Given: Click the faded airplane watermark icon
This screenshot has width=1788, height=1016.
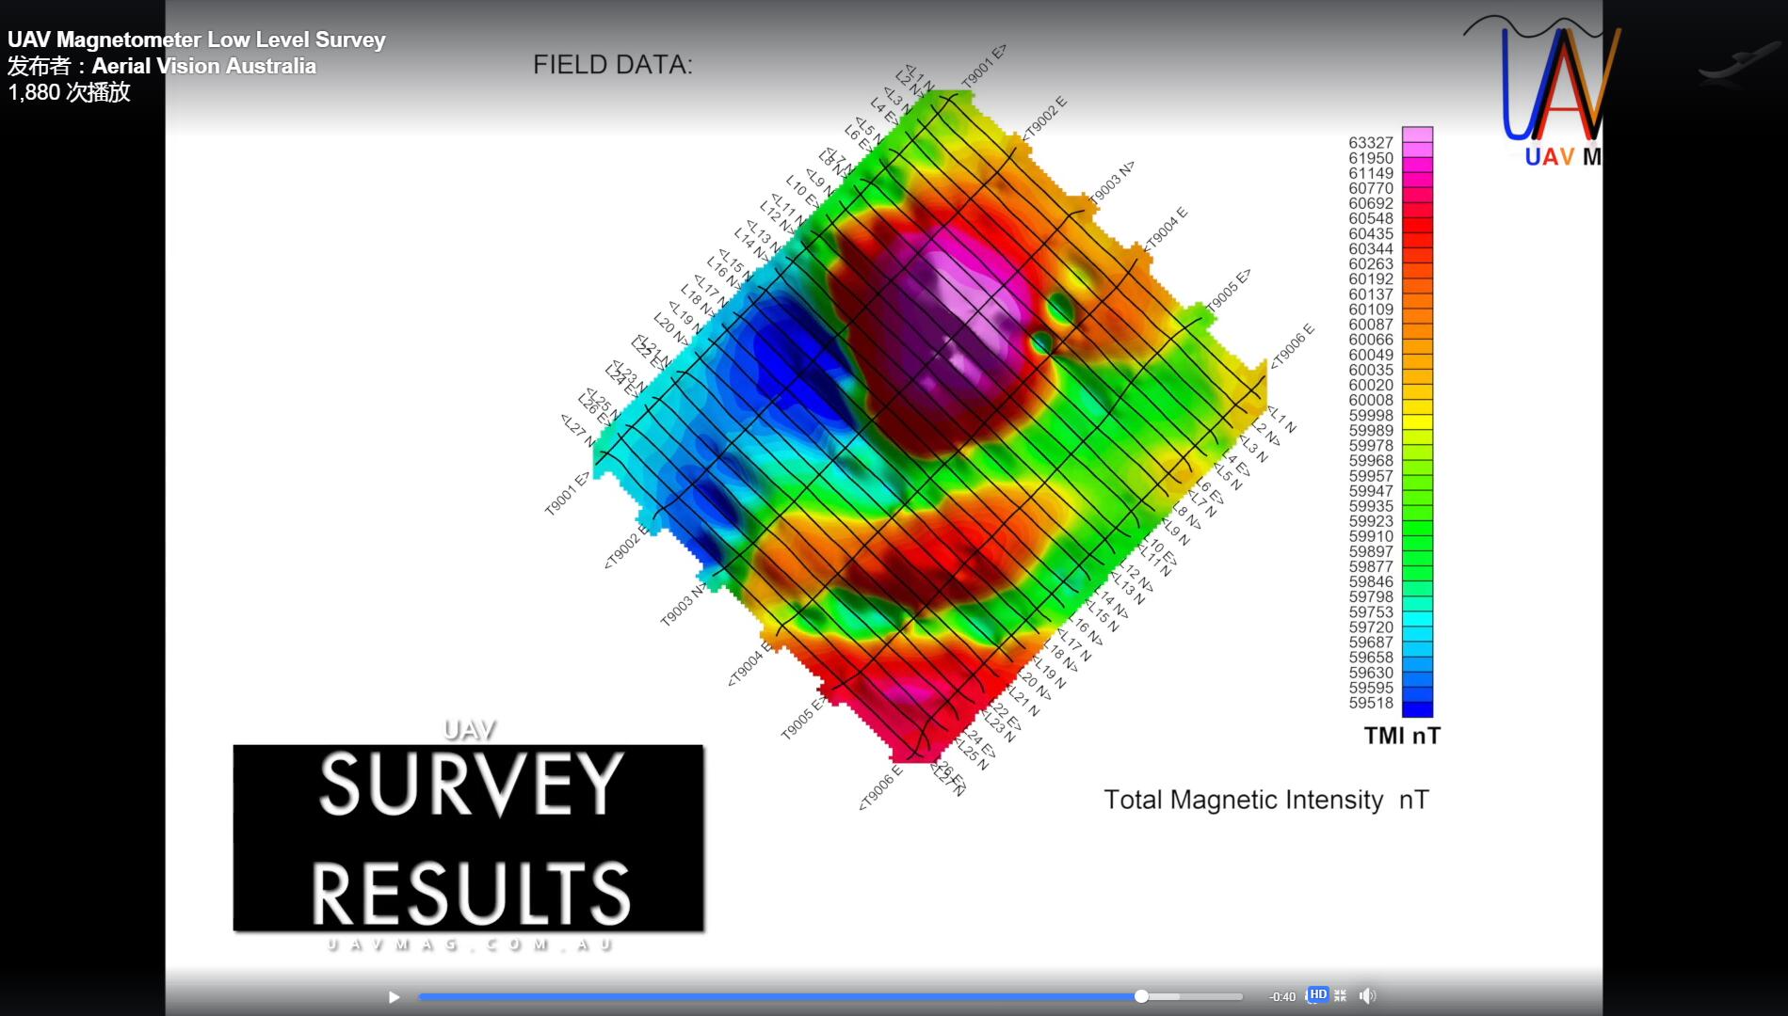Looking at the screenshot, I should tap(1737, 66).
